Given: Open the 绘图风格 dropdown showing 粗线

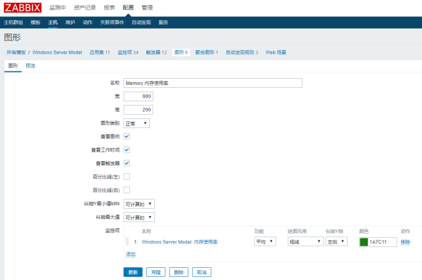Looking at the screenshot, I should [x=306, y=242].
